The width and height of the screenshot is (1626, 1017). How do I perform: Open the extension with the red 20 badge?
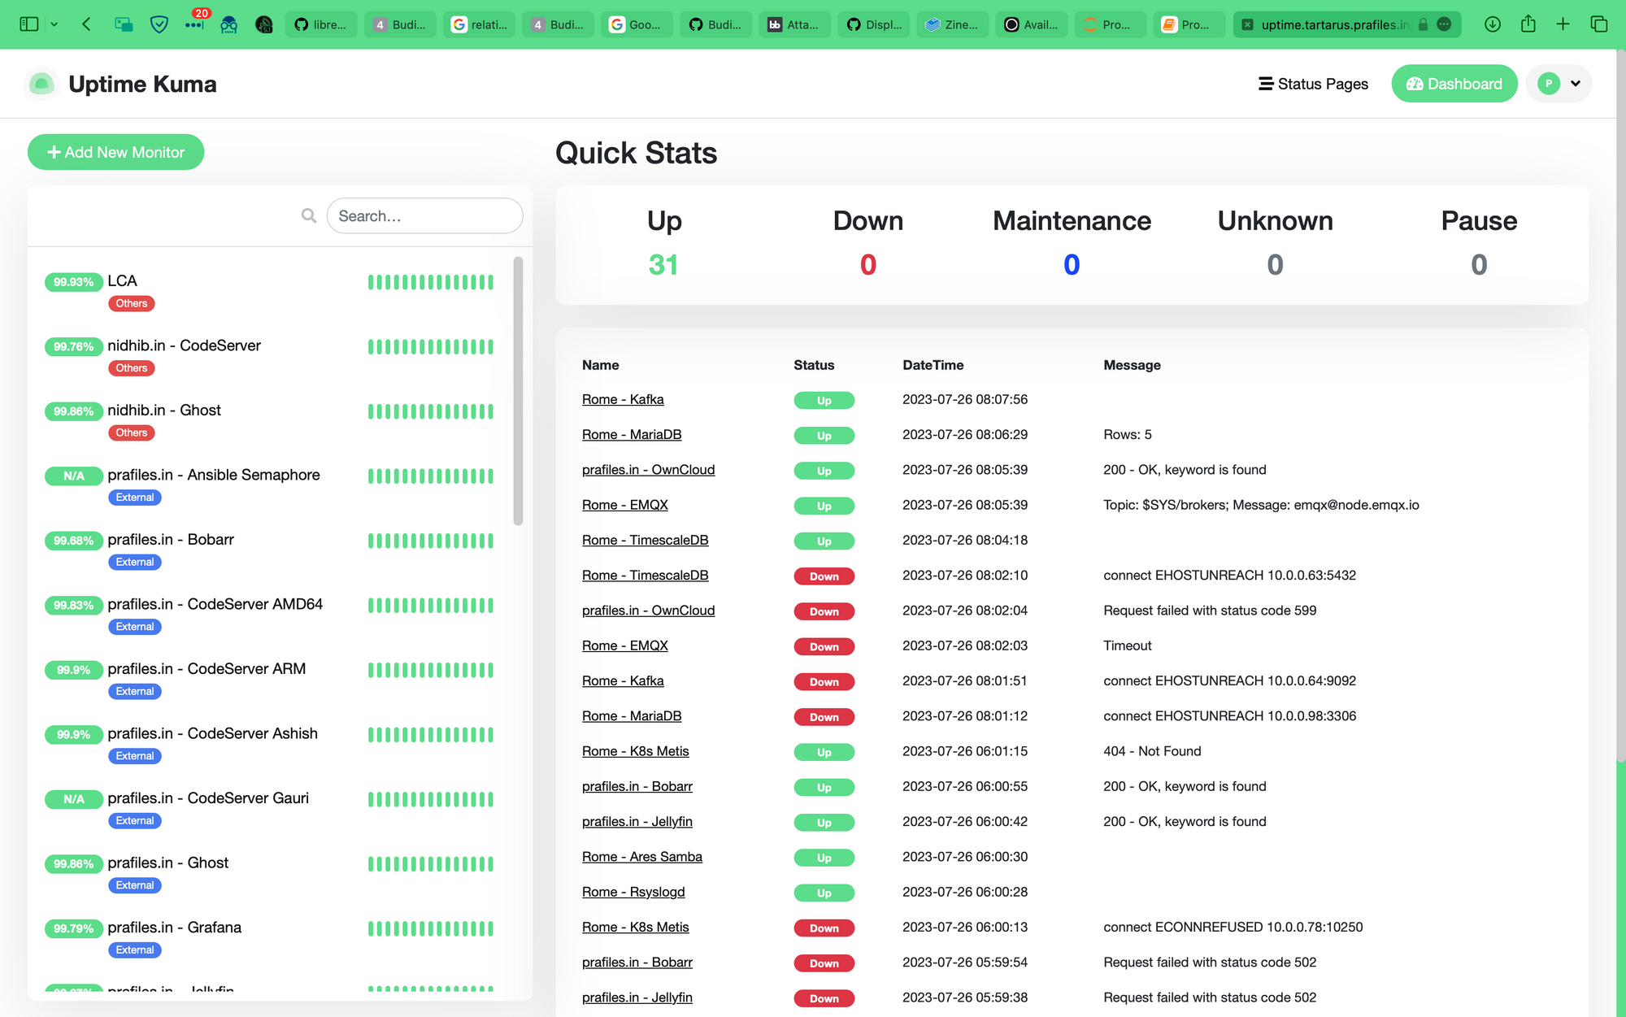(194, 23)
